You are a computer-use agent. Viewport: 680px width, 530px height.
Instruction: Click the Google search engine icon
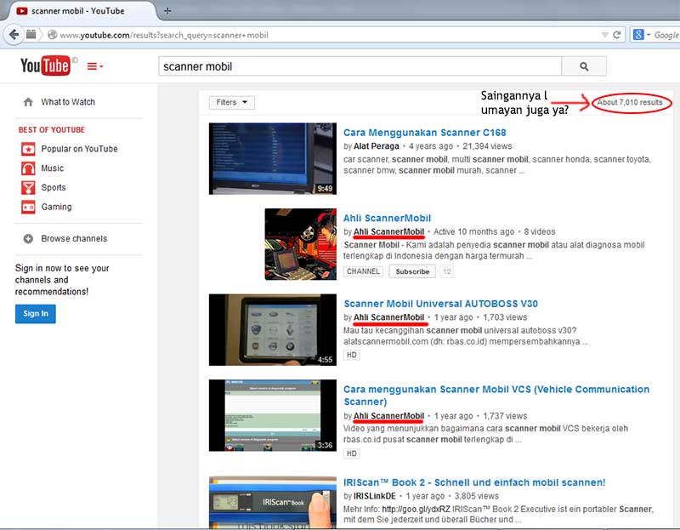tap(638, 34)
